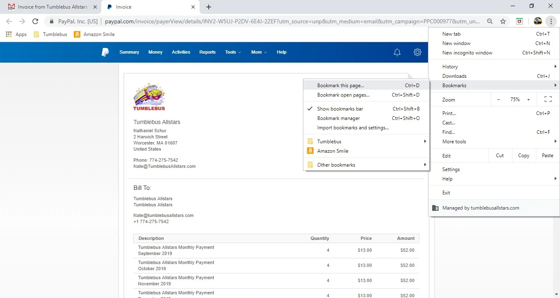
Task: Click the Tumblebus bus logo image
Action: 149,97
